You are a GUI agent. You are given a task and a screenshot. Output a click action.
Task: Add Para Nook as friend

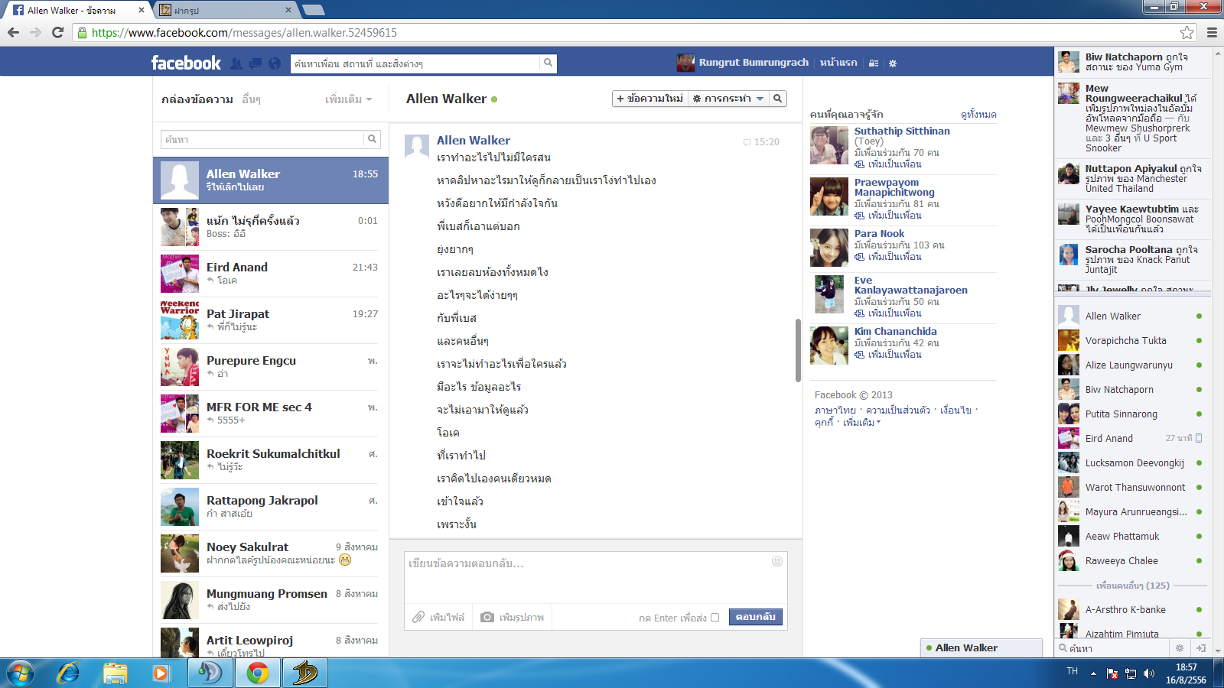click(888, 257)
